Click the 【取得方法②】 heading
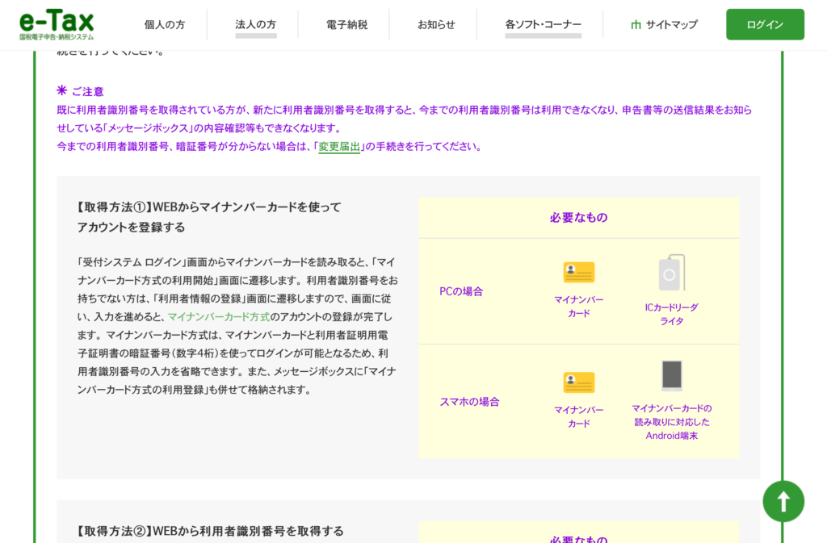 (x=211, y=531)
